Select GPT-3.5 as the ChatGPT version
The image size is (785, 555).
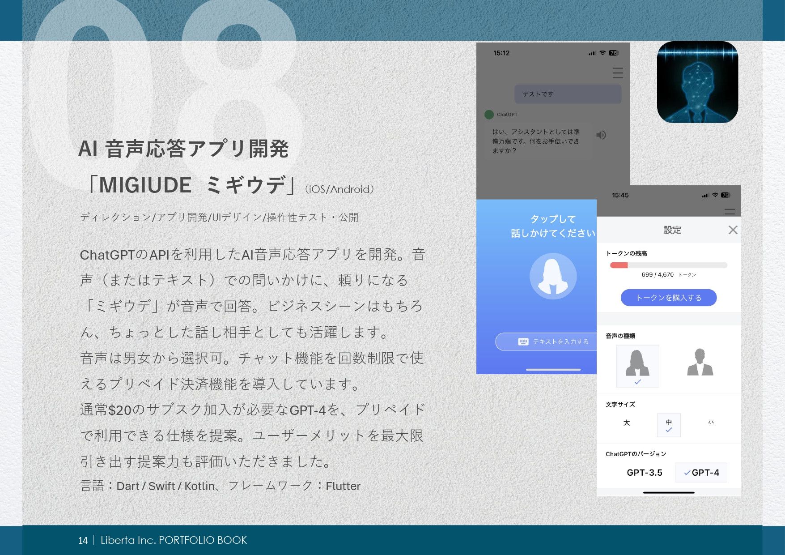(x=645, y=472)
